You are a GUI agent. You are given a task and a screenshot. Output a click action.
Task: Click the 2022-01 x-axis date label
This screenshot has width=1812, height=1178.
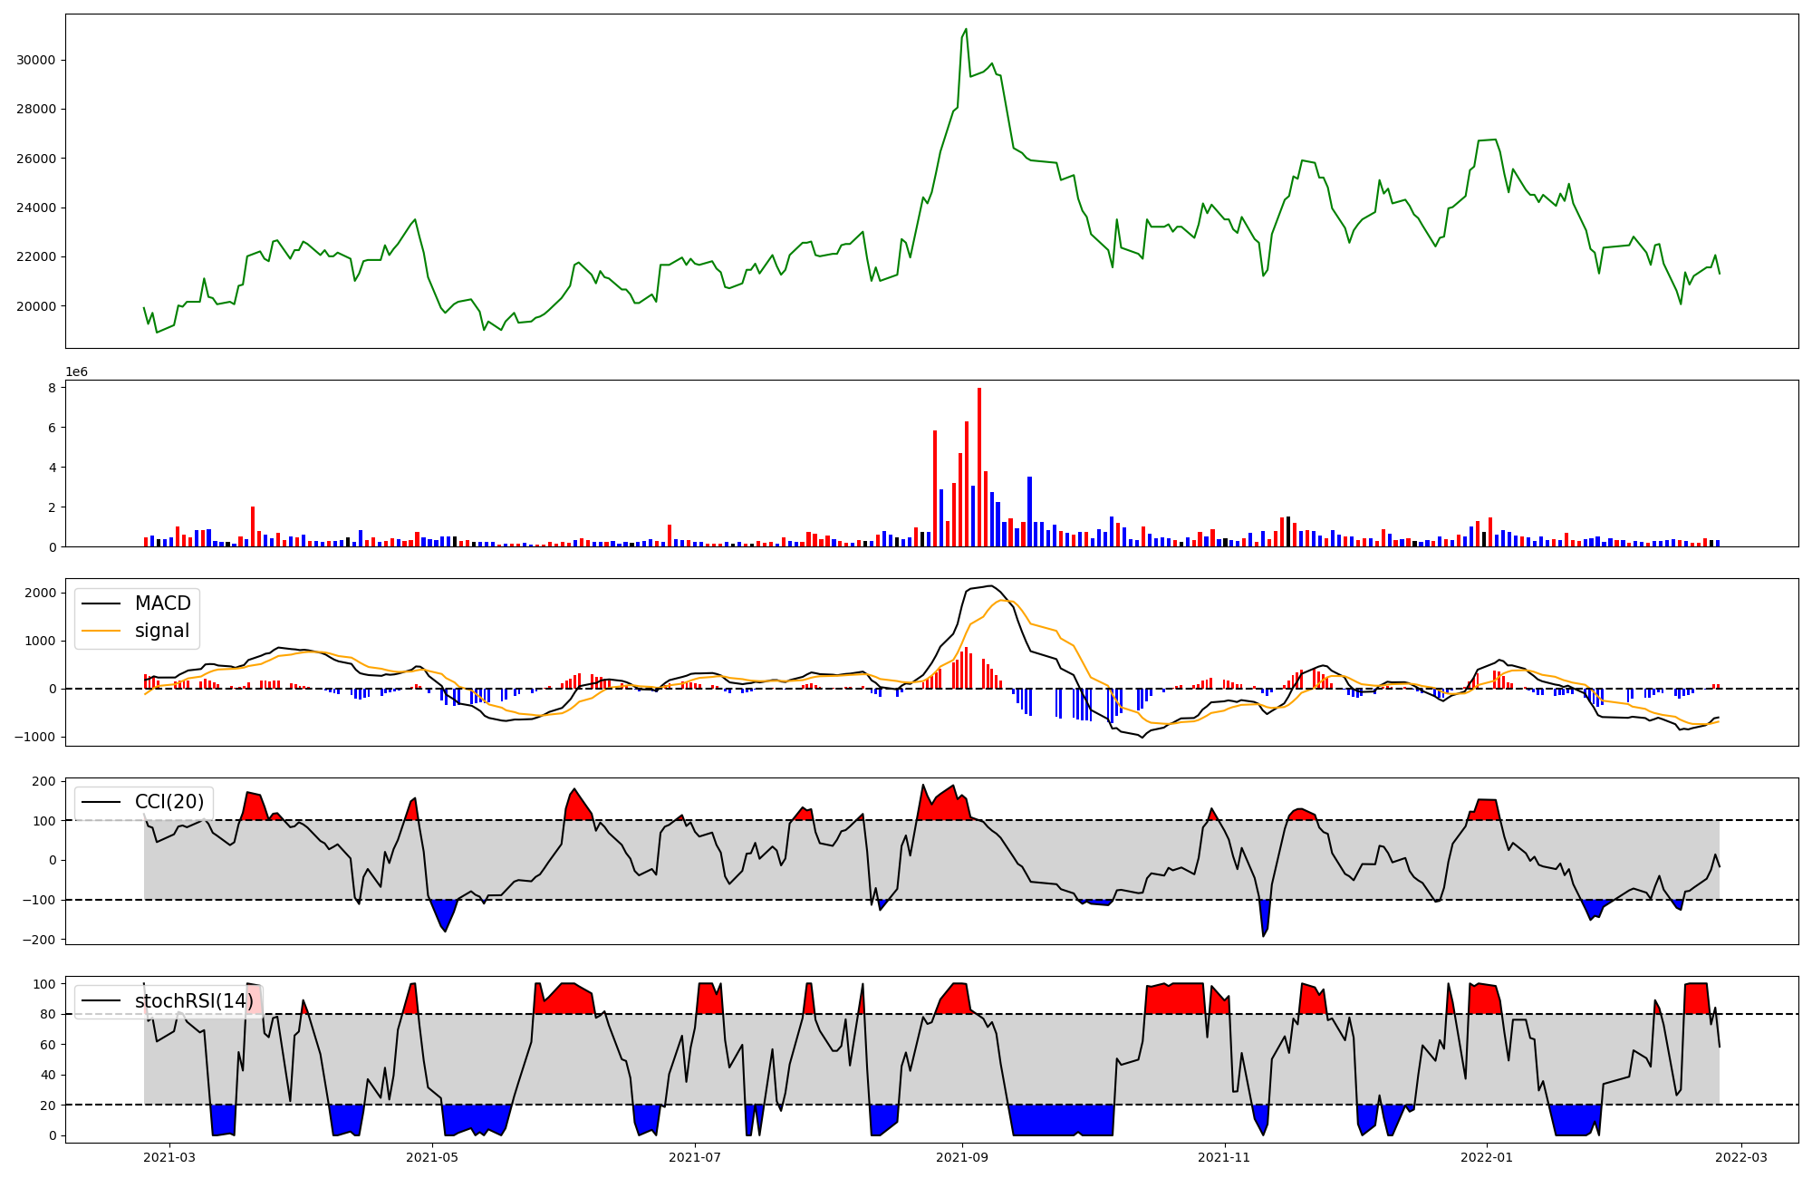pyautogui.click(x=1487, y=1157)
